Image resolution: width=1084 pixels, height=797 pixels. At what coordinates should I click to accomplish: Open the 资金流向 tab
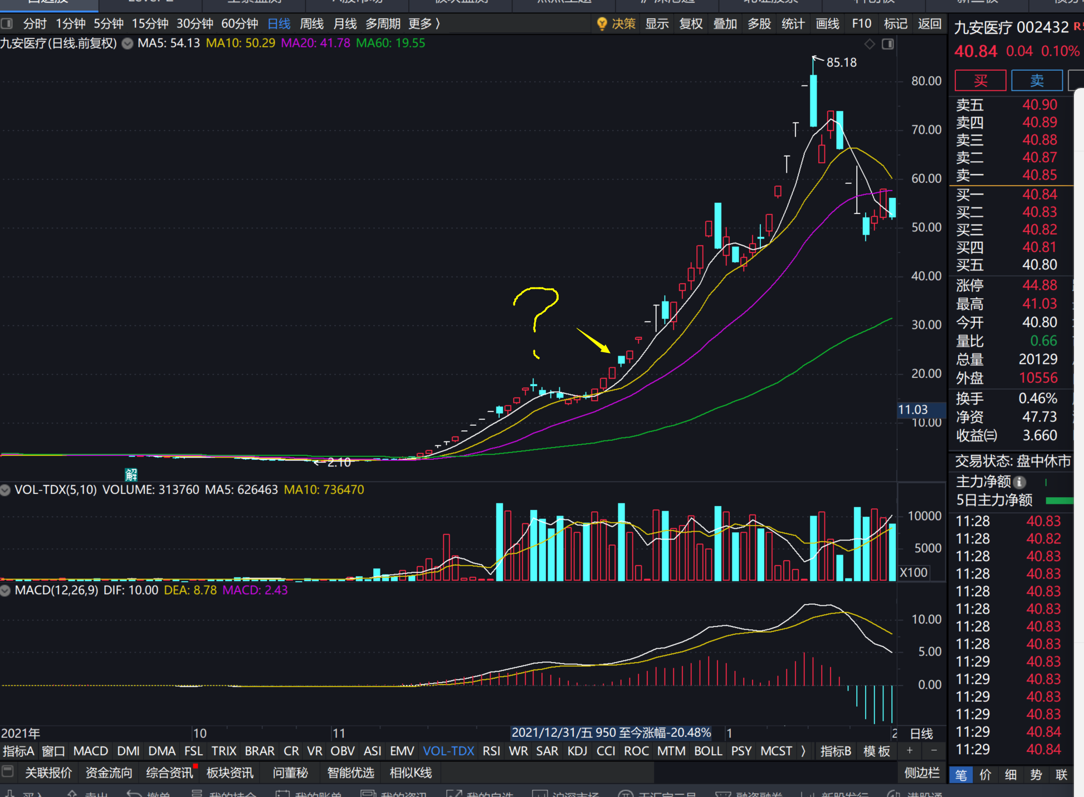[109, 772]
